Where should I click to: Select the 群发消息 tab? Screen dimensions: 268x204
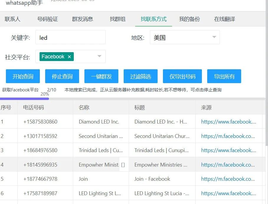[x=83, y=19]
